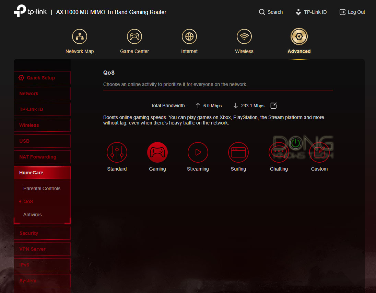Screen dimensions: 376x293
Task: Switch to the Game Center tab label
Action: (134, 51)
